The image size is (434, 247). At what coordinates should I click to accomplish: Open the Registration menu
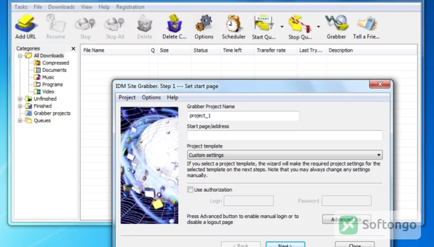(x=130, y=7)
